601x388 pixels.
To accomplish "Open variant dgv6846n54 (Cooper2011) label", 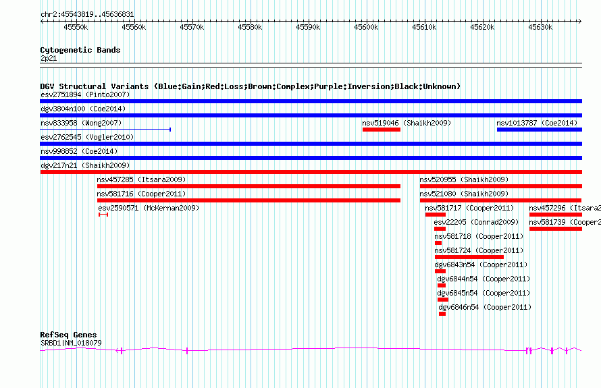I will point(485,307).
